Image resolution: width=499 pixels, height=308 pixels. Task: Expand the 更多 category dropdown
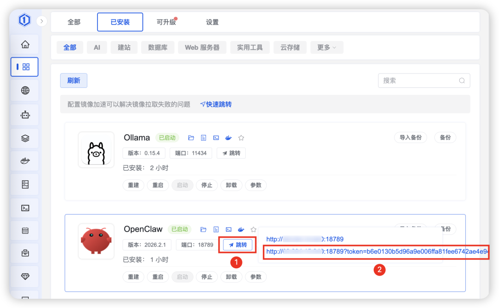(x=327, y=47)
